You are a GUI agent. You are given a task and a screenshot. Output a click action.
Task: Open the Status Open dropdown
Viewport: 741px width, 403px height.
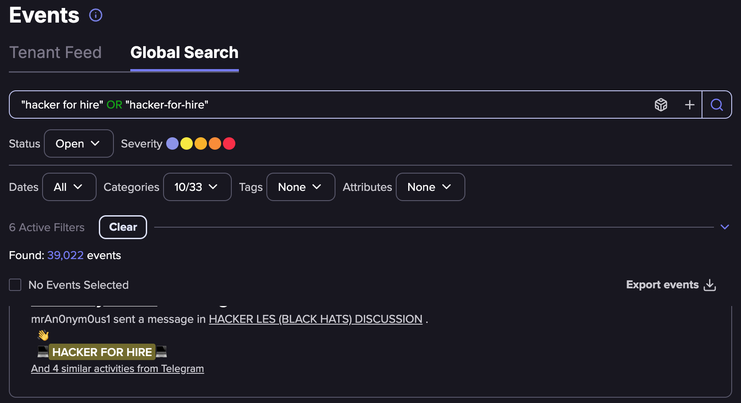(79, 143)
